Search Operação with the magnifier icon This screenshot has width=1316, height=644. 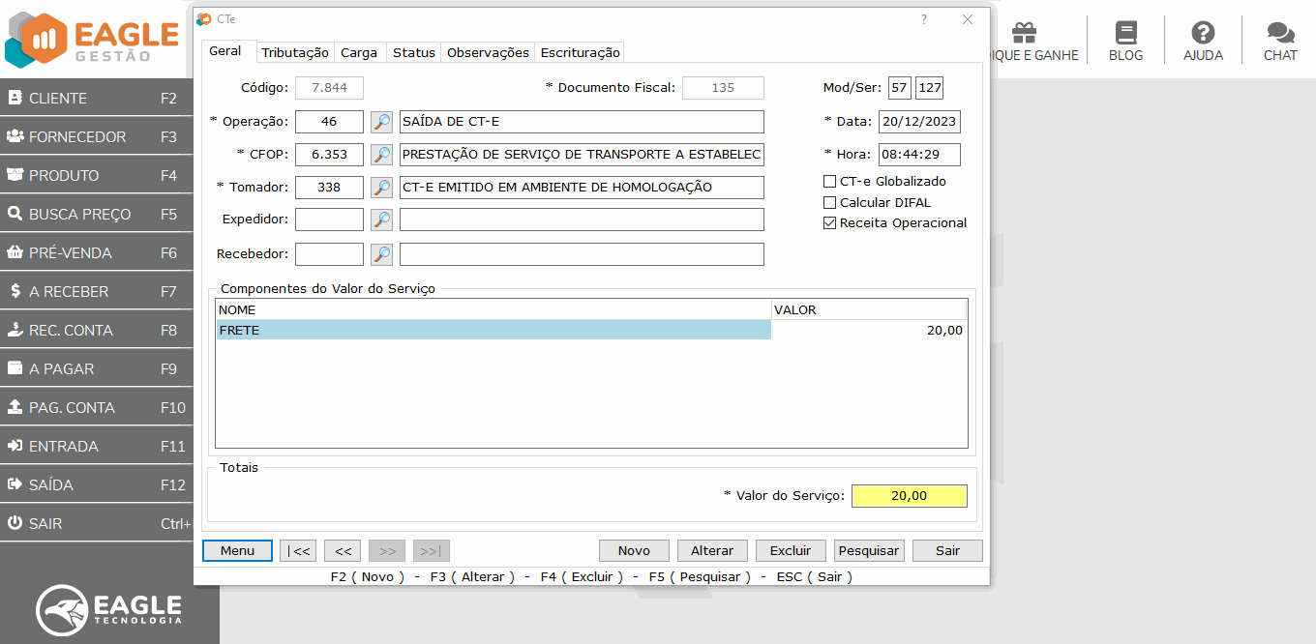tap(382, 122)
